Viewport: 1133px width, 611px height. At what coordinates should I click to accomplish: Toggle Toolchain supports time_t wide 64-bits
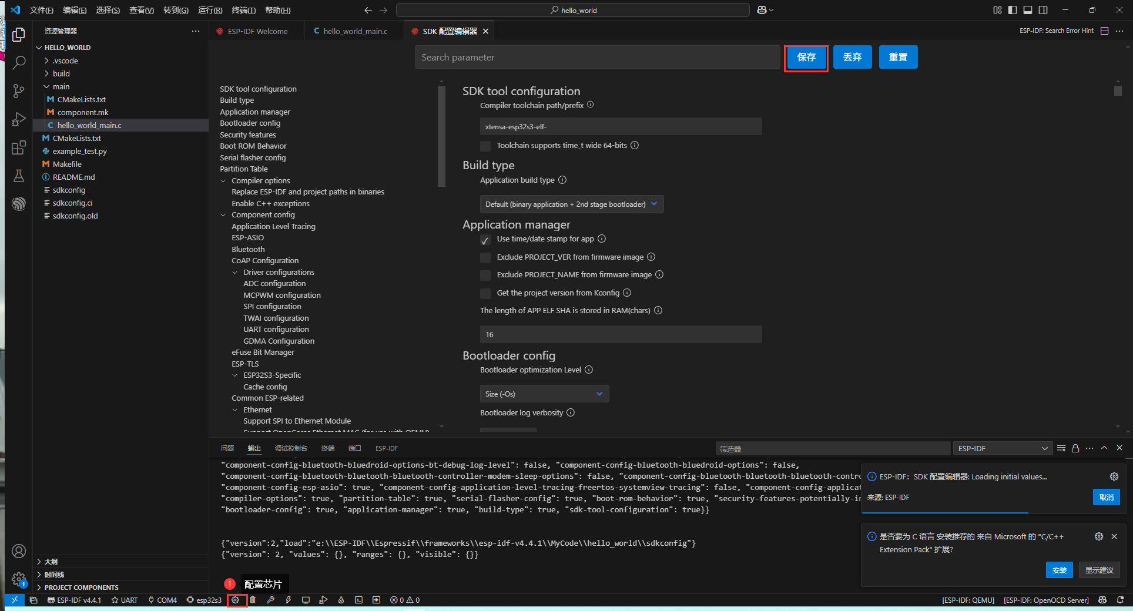pos(485,146)
